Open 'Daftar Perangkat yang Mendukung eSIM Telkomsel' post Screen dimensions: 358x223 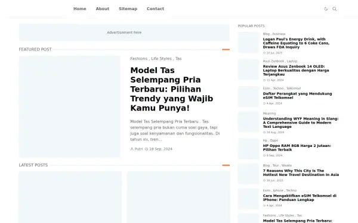(297, 96)
